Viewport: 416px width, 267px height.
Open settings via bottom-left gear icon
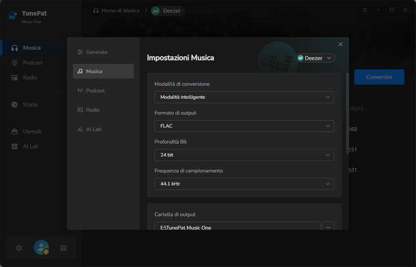pyautogui.click(x=19, y=248)
